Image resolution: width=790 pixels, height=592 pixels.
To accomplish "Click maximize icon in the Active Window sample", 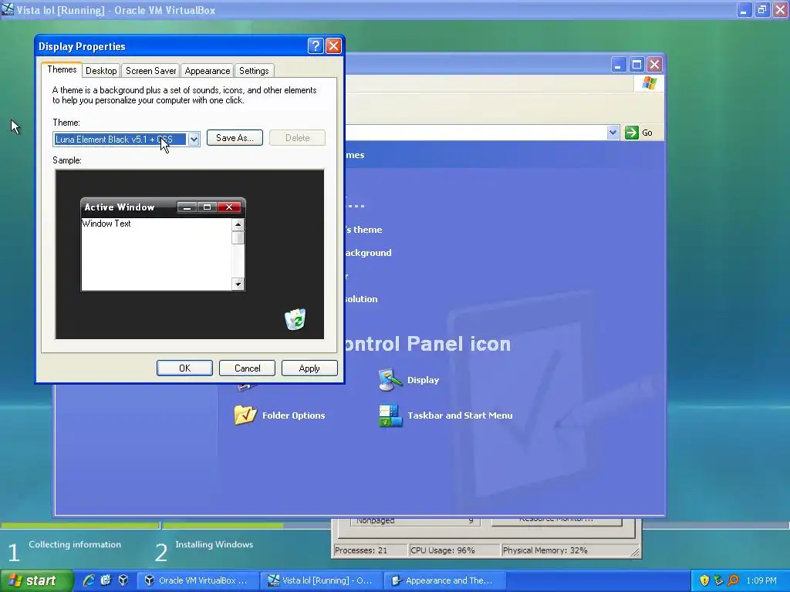I will pos(207,207).
